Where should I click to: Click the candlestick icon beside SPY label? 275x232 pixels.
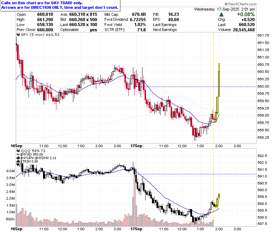click(18, 35)
